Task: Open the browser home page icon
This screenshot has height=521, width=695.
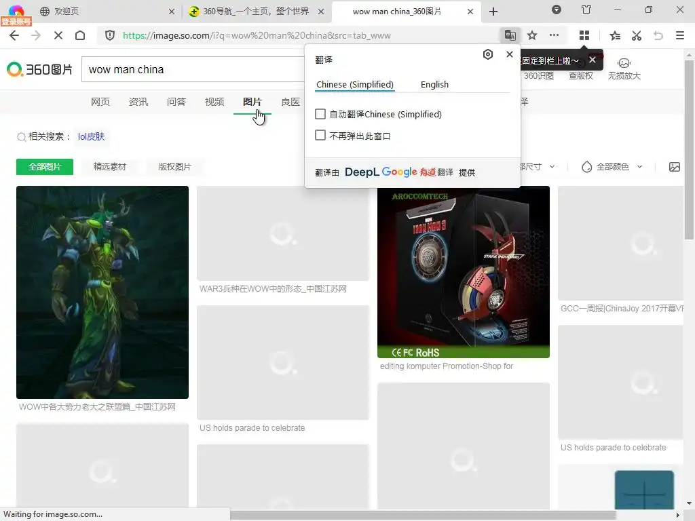Action: point(80,35)
